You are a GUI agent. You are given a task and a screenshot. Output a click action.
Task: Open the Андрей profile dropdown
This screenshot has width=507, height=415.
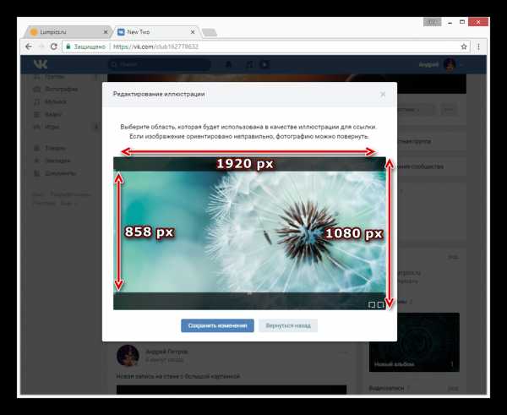point(441,64)
